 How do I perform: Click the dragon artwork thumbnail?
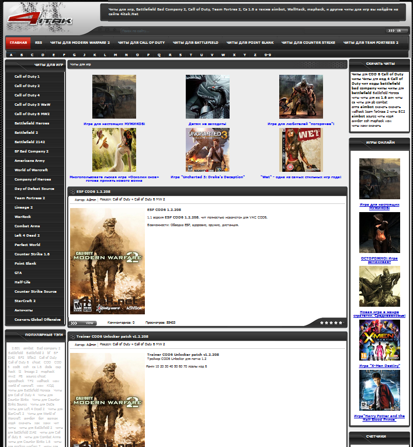[207, 96]
